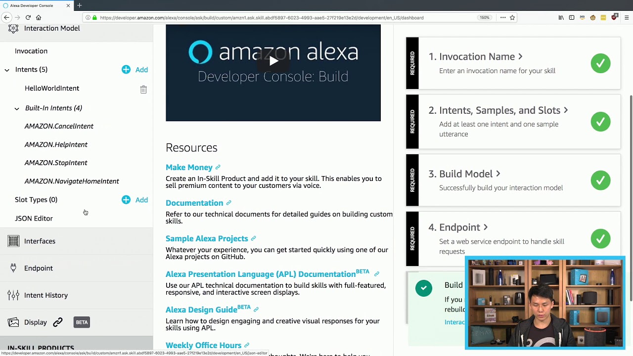Play the Developer Console: Build video
The image size is (633, 356).
point(273,61)
